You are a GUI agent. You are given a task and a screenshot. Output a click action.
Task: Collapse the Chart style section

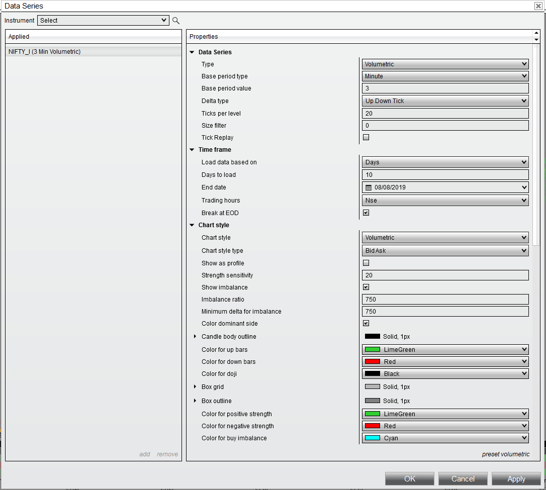(x=192, y=225)
